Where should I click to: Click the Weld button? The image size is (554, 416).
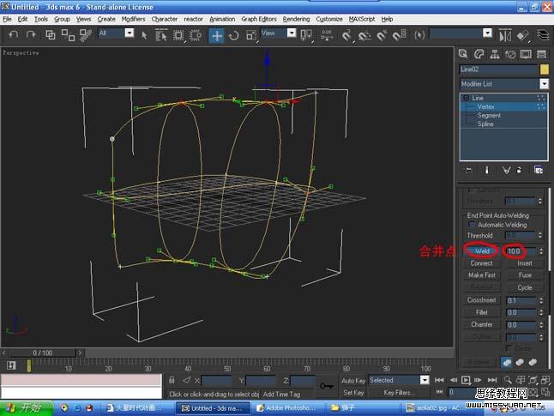pyautogui.click(x=482, y=251)
